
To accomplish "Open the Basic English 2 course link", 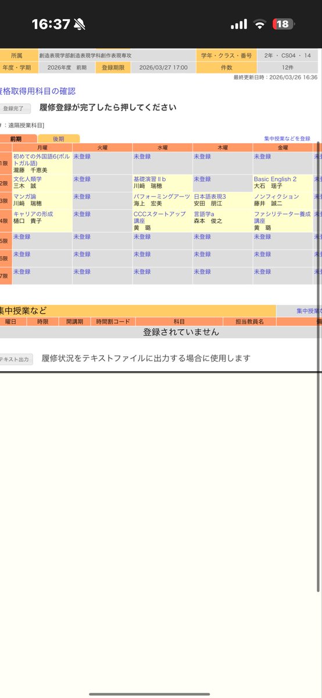I will coord(276,179).
